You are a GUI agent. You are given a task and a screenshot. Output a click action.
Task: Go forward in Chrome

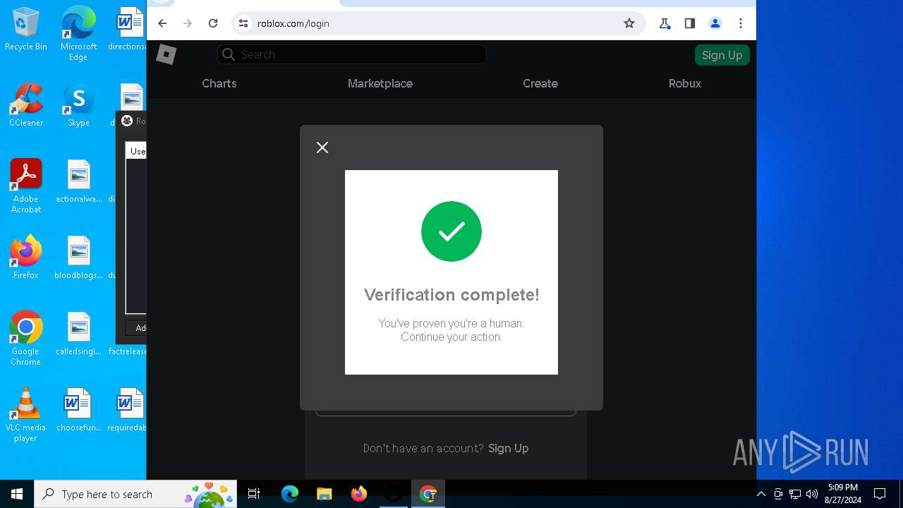188,23
